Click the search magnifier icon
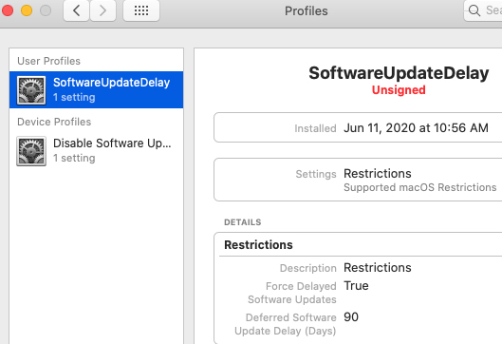 [474, 10]
